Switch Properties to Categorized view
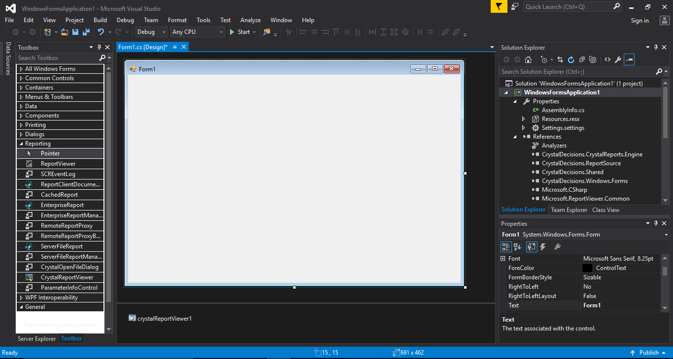This screenshot has height=359, width=673. (506, 247)
